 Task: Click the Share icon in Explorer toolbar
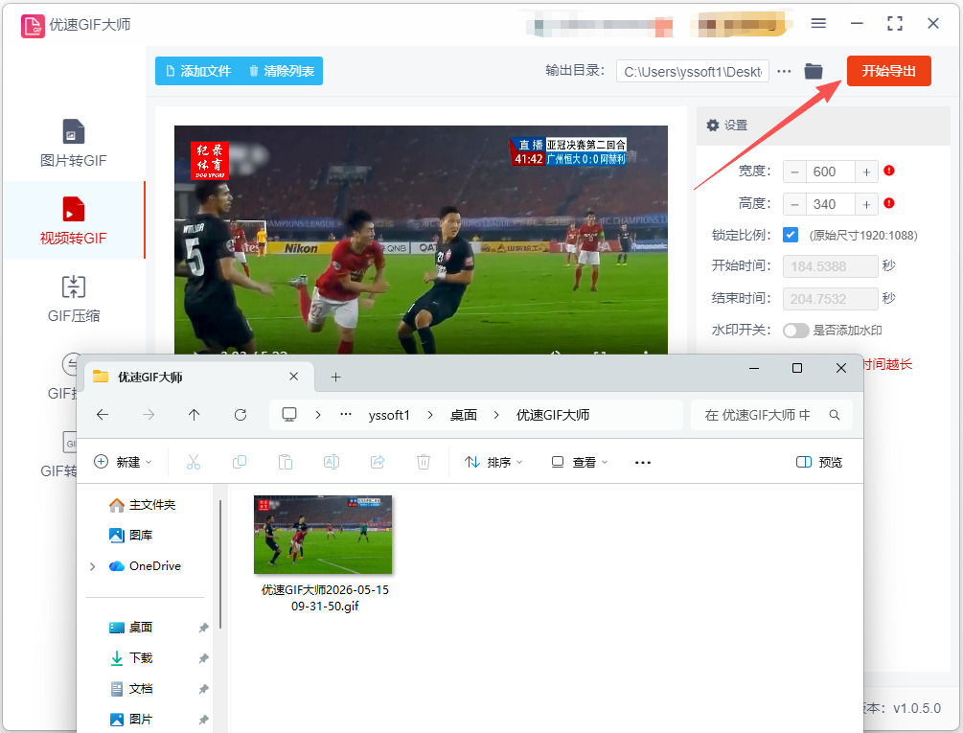[x=378, y=462]
